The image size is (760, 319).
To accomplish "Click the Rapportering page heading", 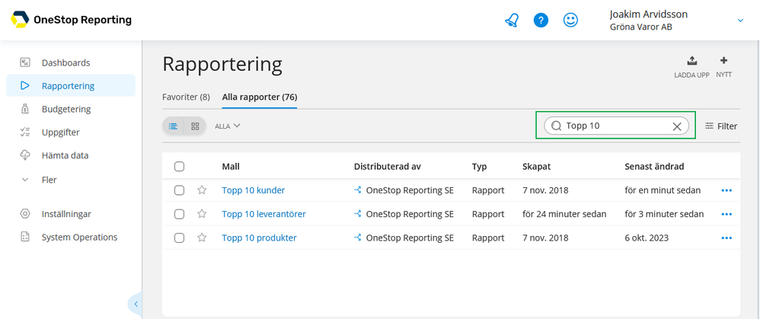I will 222,64.
